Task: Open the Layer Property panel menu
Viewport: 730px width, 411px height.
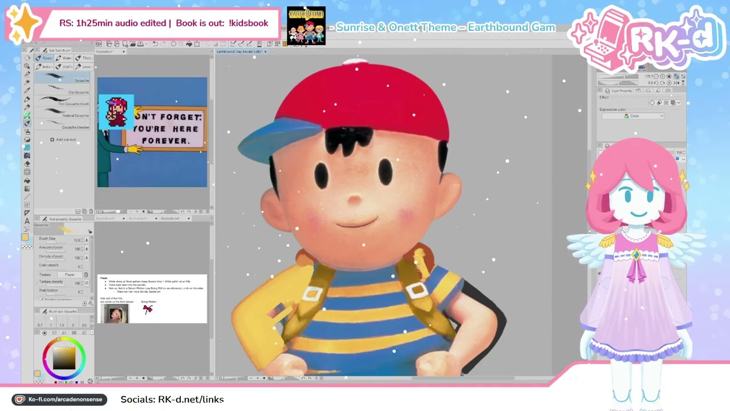Action: [601, 91]
